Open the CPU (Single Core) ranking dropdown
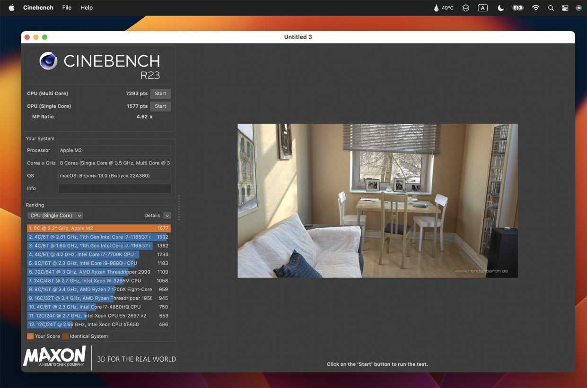 [55, 216]
